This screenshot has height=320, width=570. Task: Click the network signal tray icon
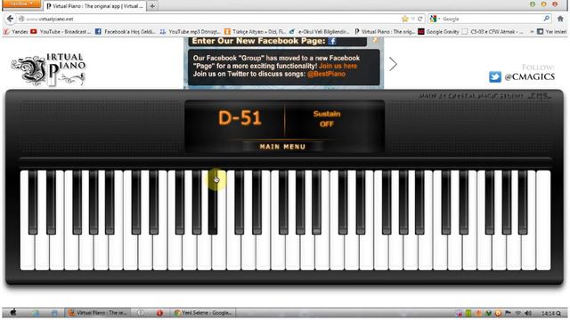point(518,313)
